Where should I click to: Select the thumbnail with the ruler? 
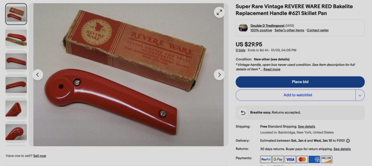[16, 38]
